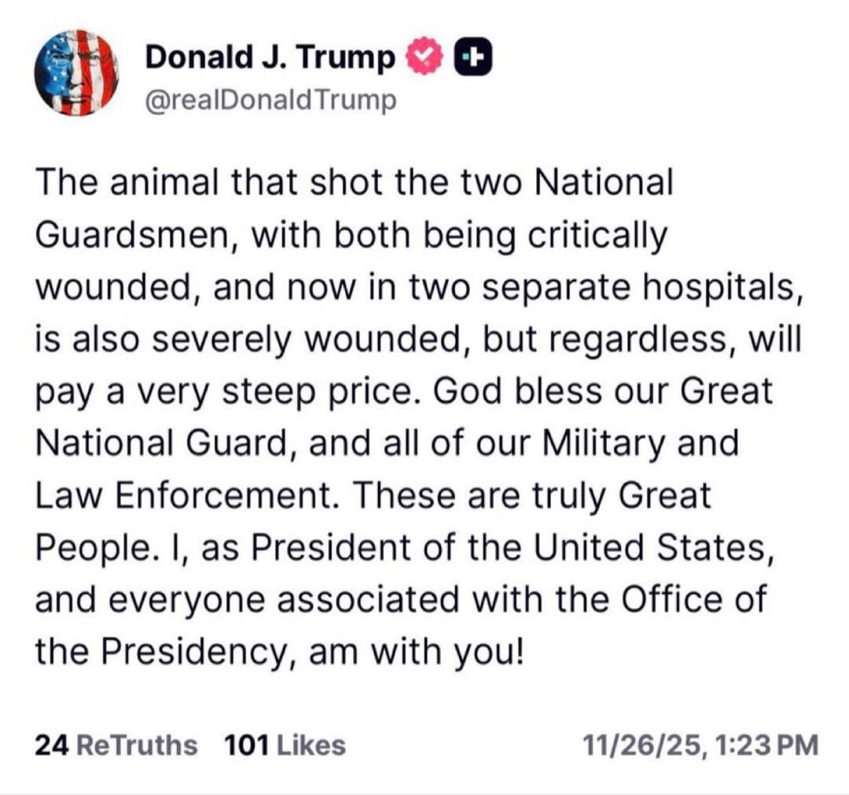Click the first line of the post
This screenshot has height=795, width=849.
pyautogui.click(x=353, y=182)
